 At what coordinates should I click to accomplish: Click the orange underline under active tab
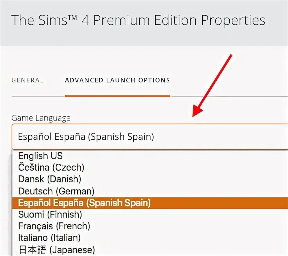[117, 95]
